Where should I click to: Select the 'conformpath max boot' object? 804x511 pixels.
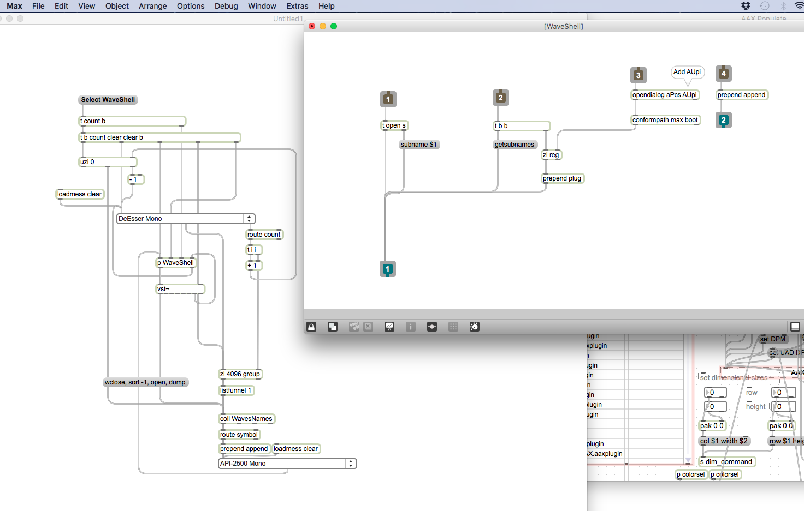[x=665, y=120]
